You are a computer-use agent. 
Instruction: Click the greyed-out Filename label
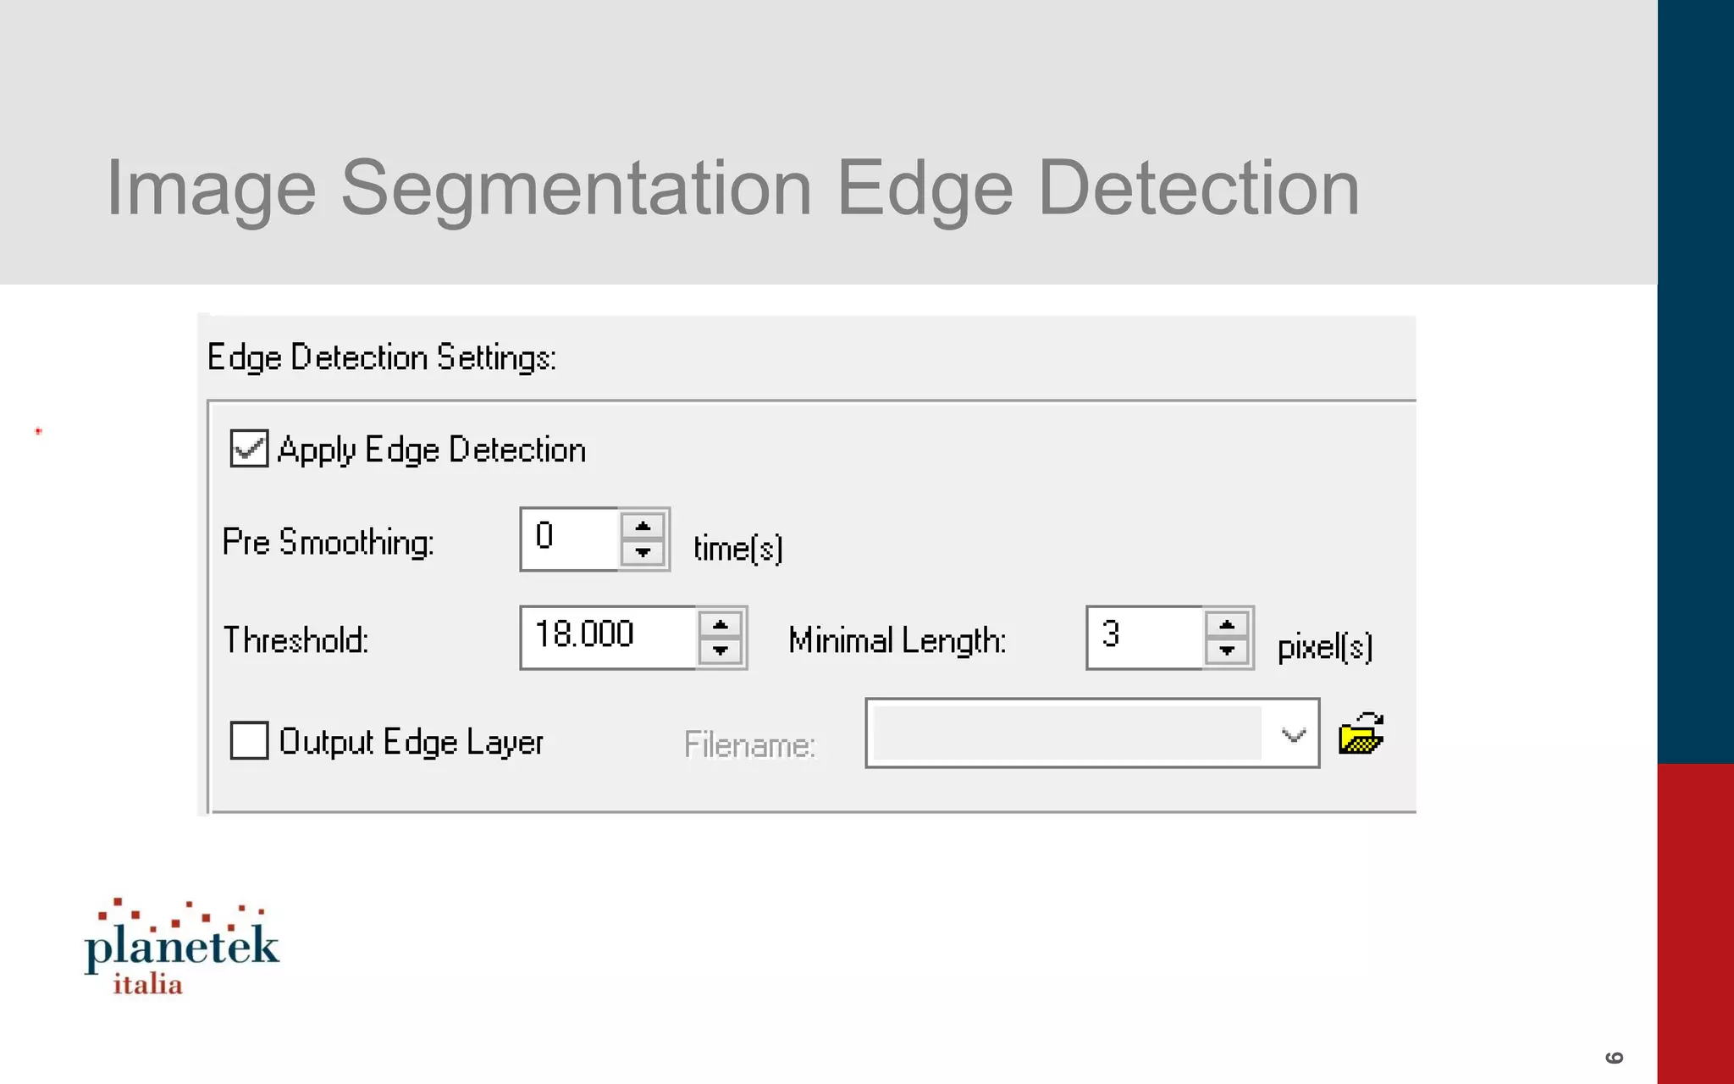[749, 745]
